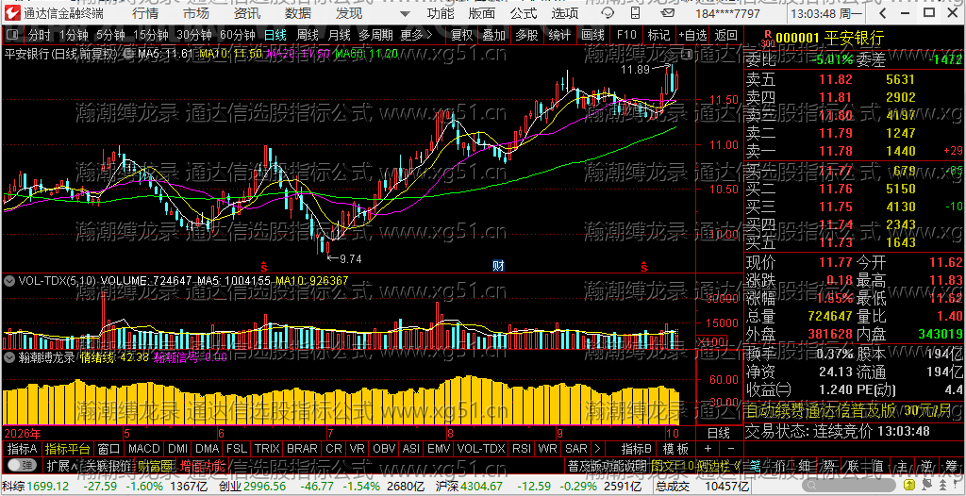Select the 月线 monthly period

[x=339, y=35]
